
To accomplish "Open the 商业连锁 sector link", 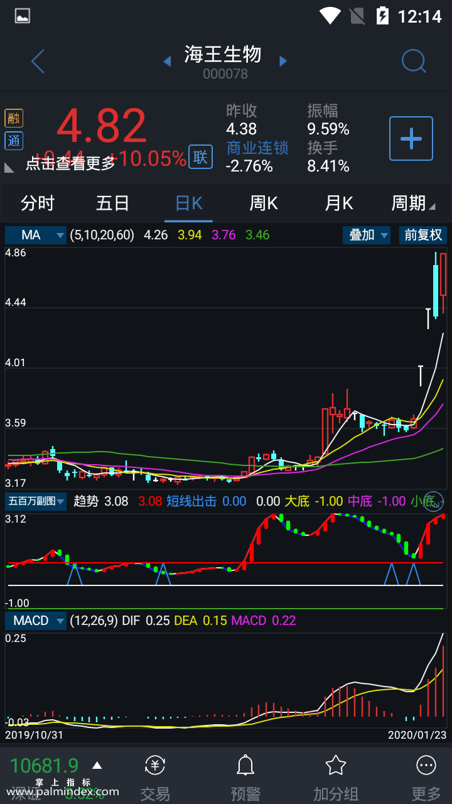I will [x=257, y=148].
